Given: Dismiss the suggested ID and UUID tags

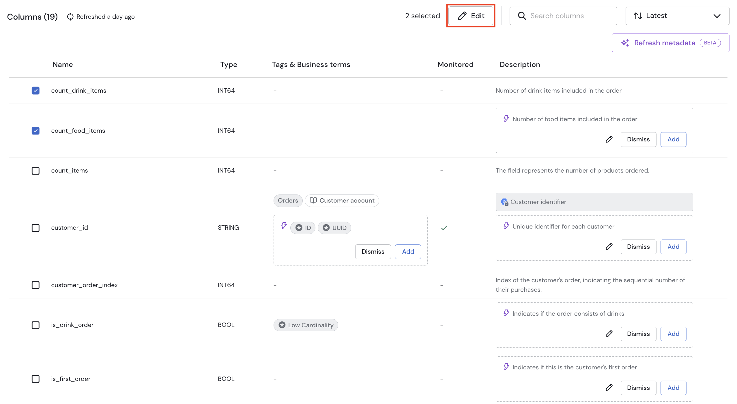Looking at the screenshot, I should [x=373, y=252].
